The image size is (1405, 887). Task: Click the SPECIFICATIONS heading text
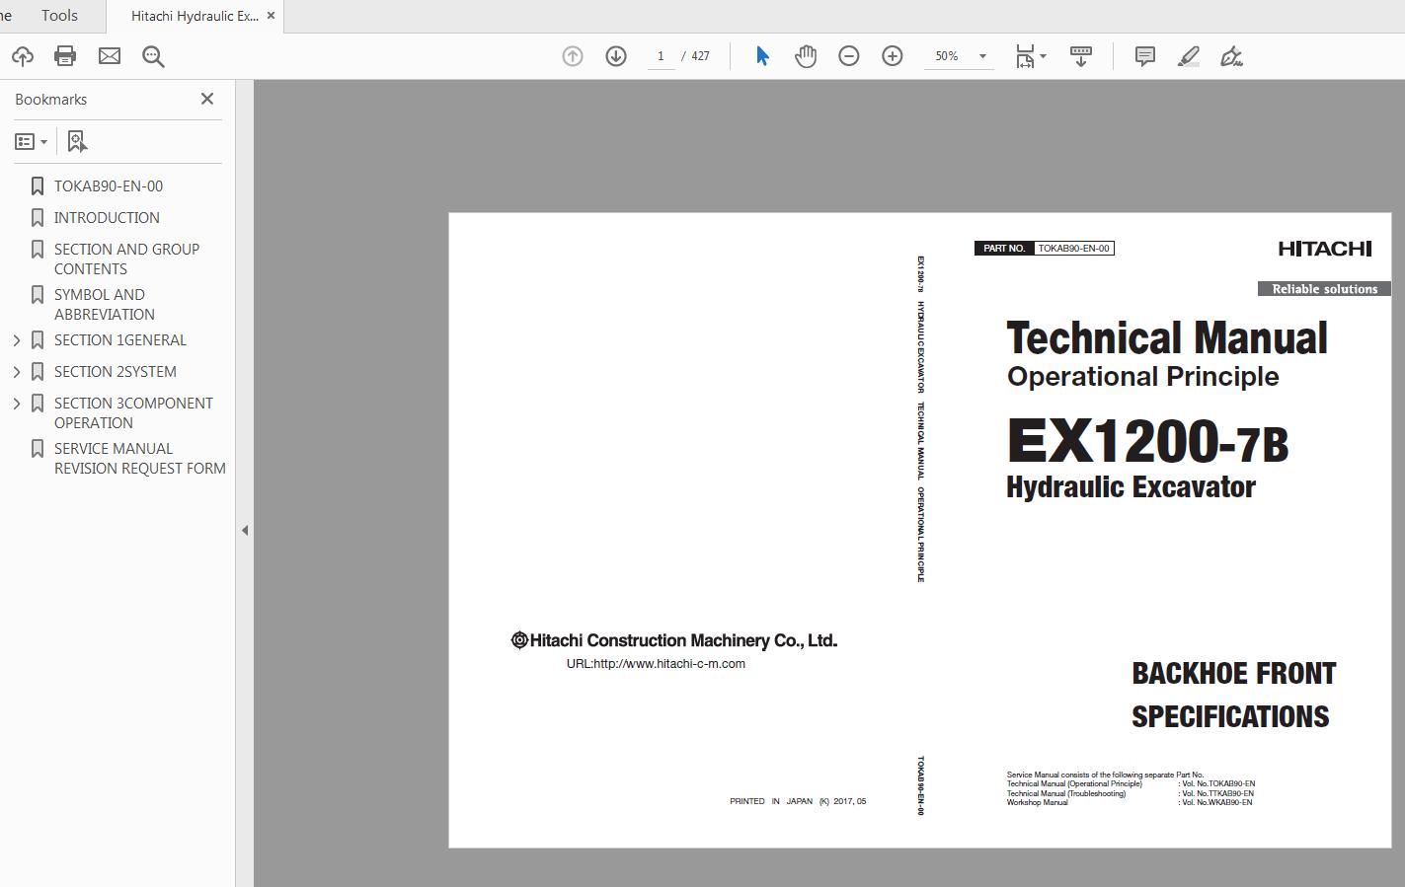coord(1230,717)
